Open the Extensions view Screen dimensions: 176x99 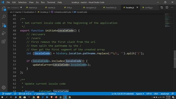point(4,42)
